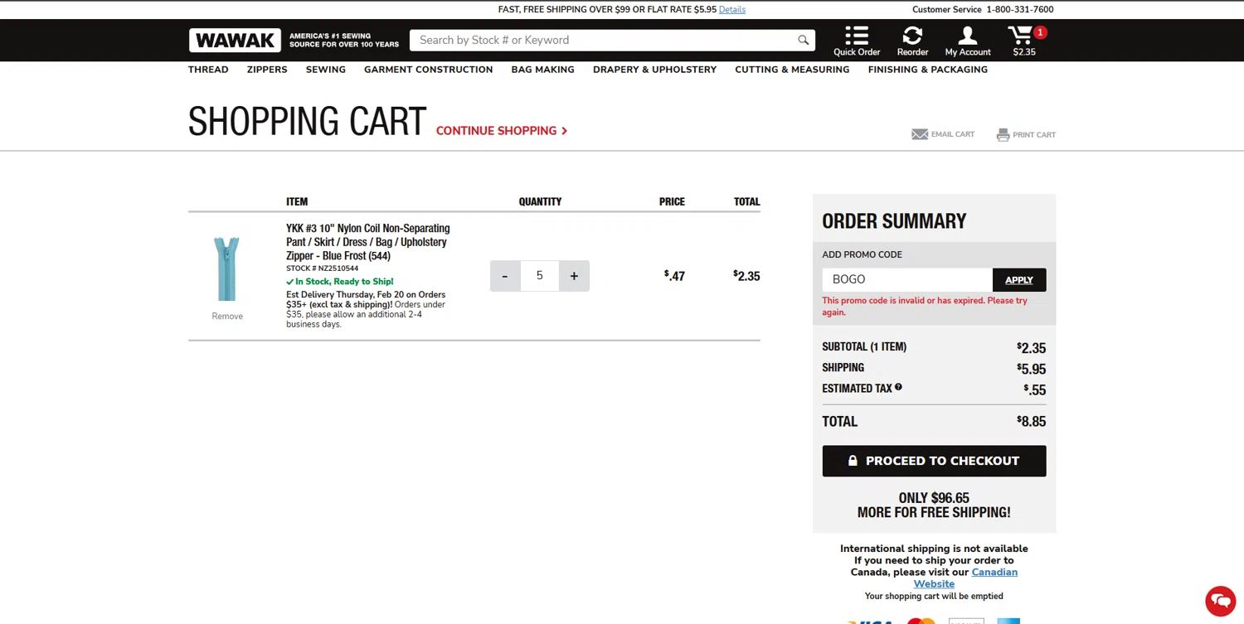Remove the zipper from the cart
Screen dimensions: 1244x624
[x=227, y=316]
